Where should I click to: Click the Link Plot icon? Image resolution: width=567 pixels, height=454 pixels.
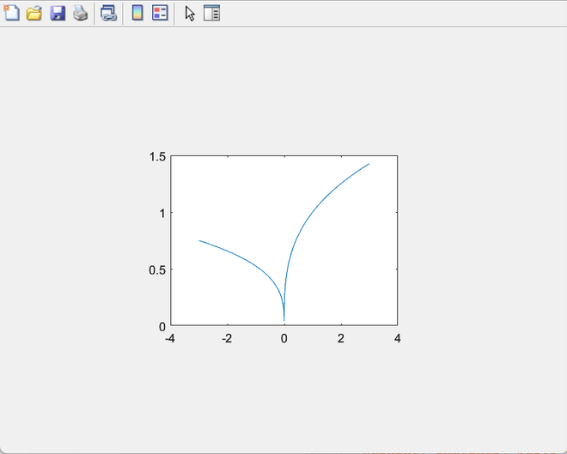point(108,14)
